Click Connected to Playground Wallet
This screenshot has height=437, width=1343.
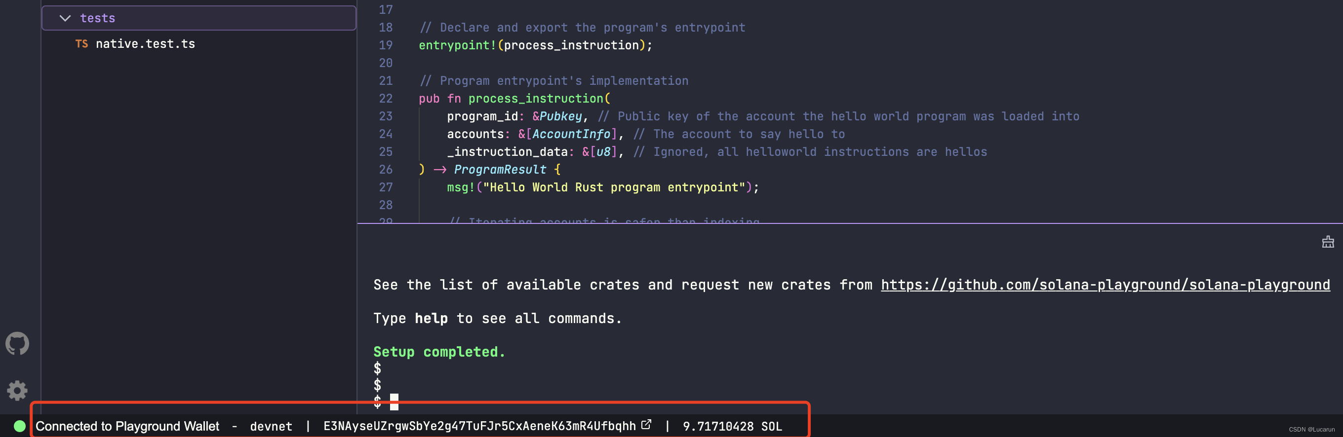pos(127,426)
